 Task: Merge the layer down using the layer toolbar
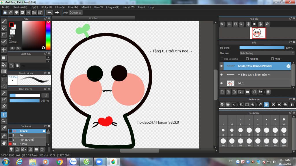(x=261, y=92)
